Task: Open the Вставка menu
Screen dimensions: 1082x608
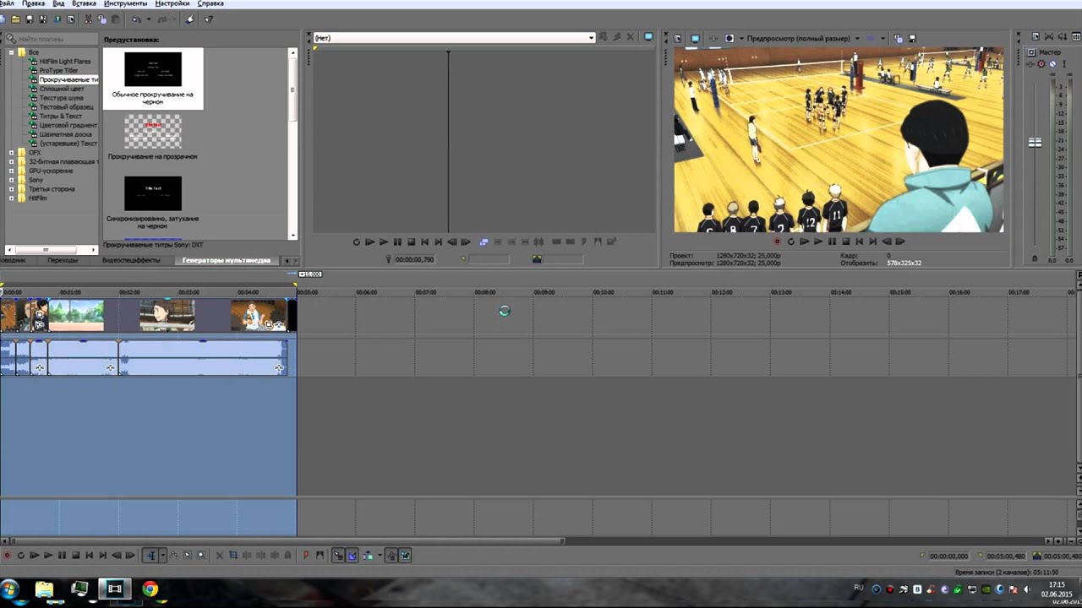Action: click(x=84, y=3)
